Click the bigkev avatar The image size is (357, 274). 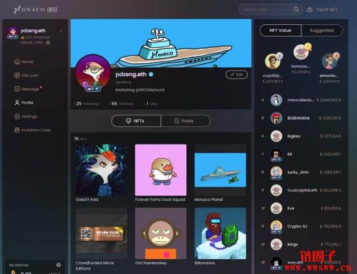(x=276, y=136)
